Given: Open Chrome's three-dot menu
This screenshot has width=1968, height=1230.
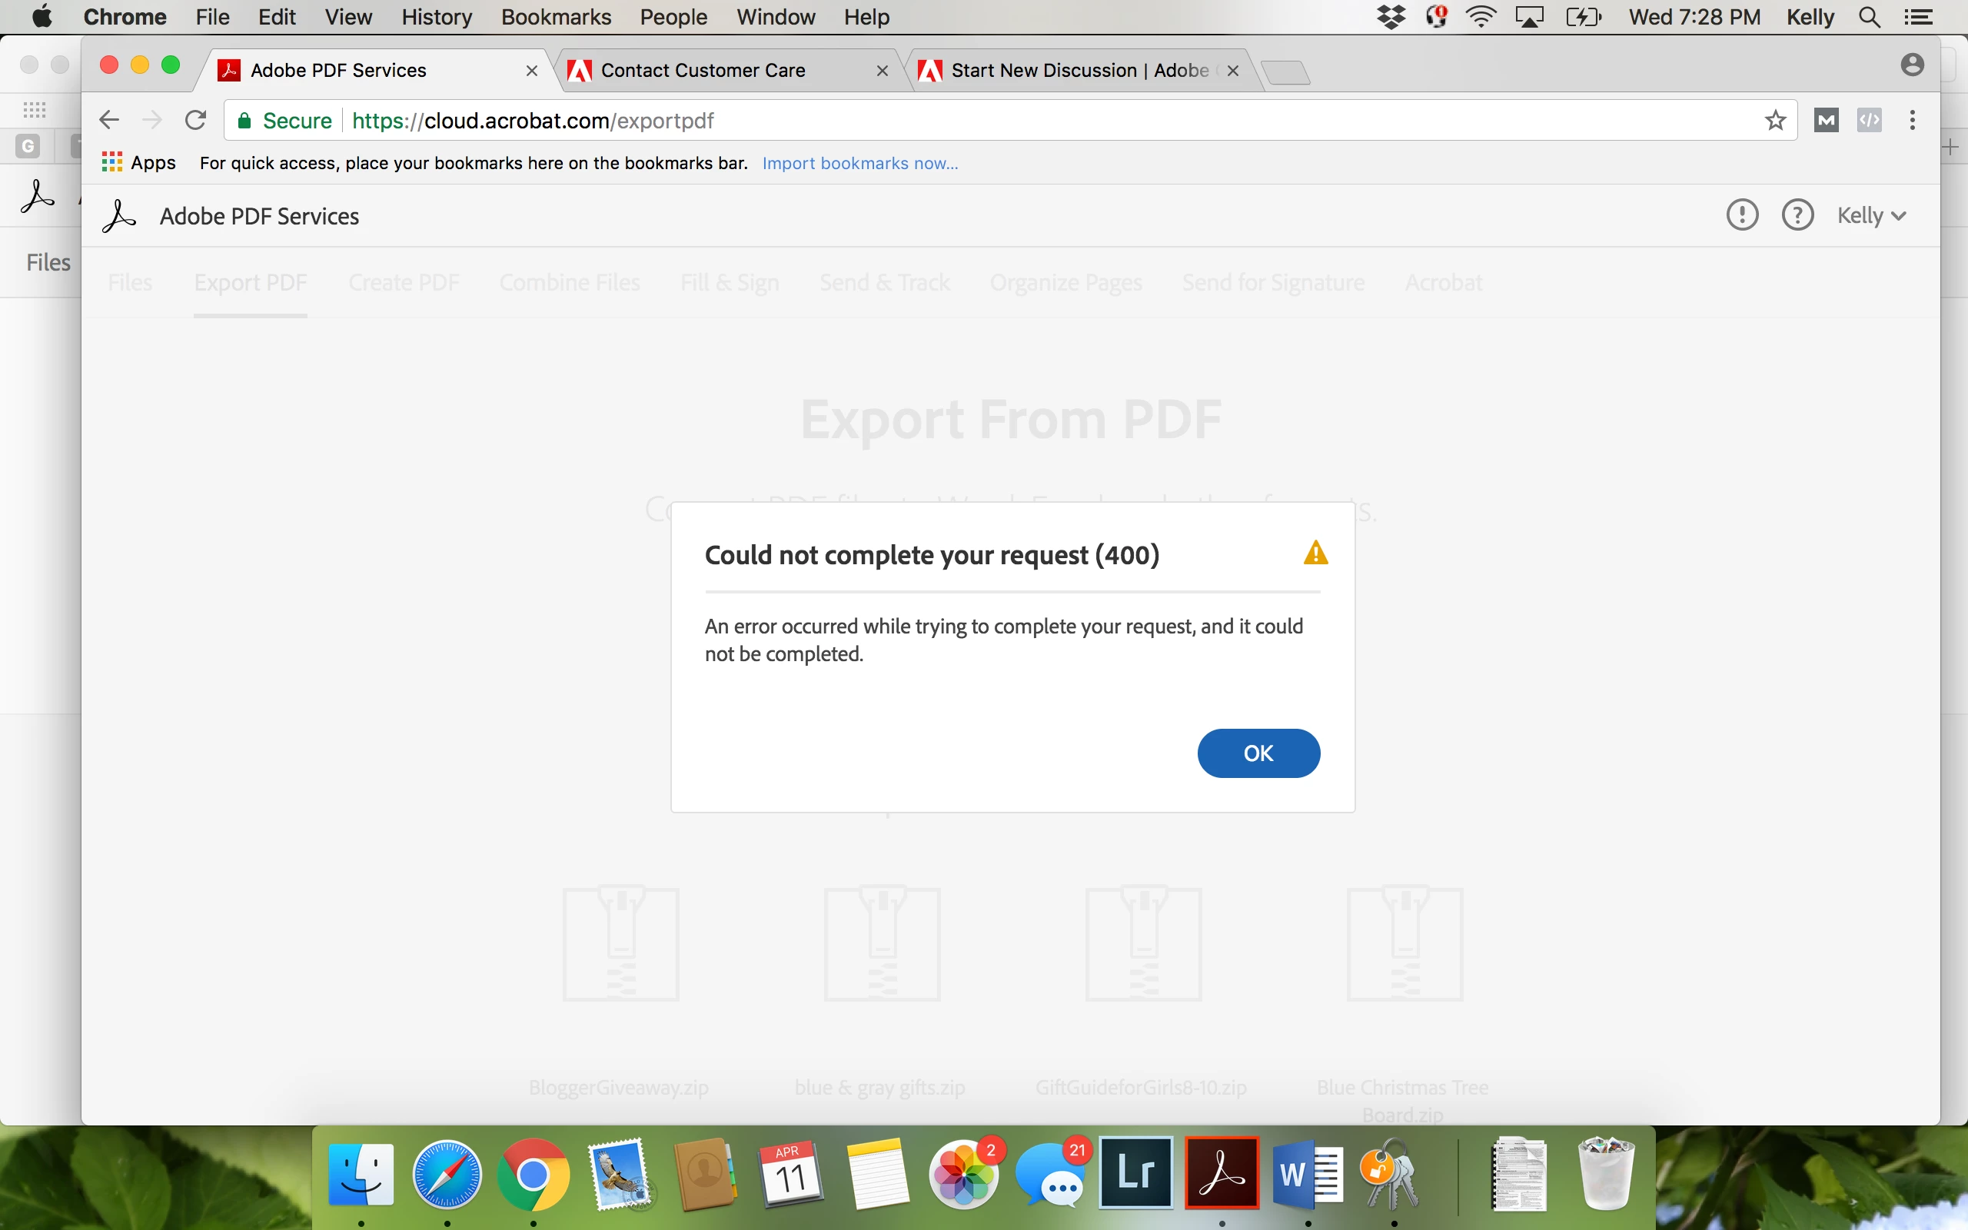Looking at the screenshot, I should point(1913,121).
